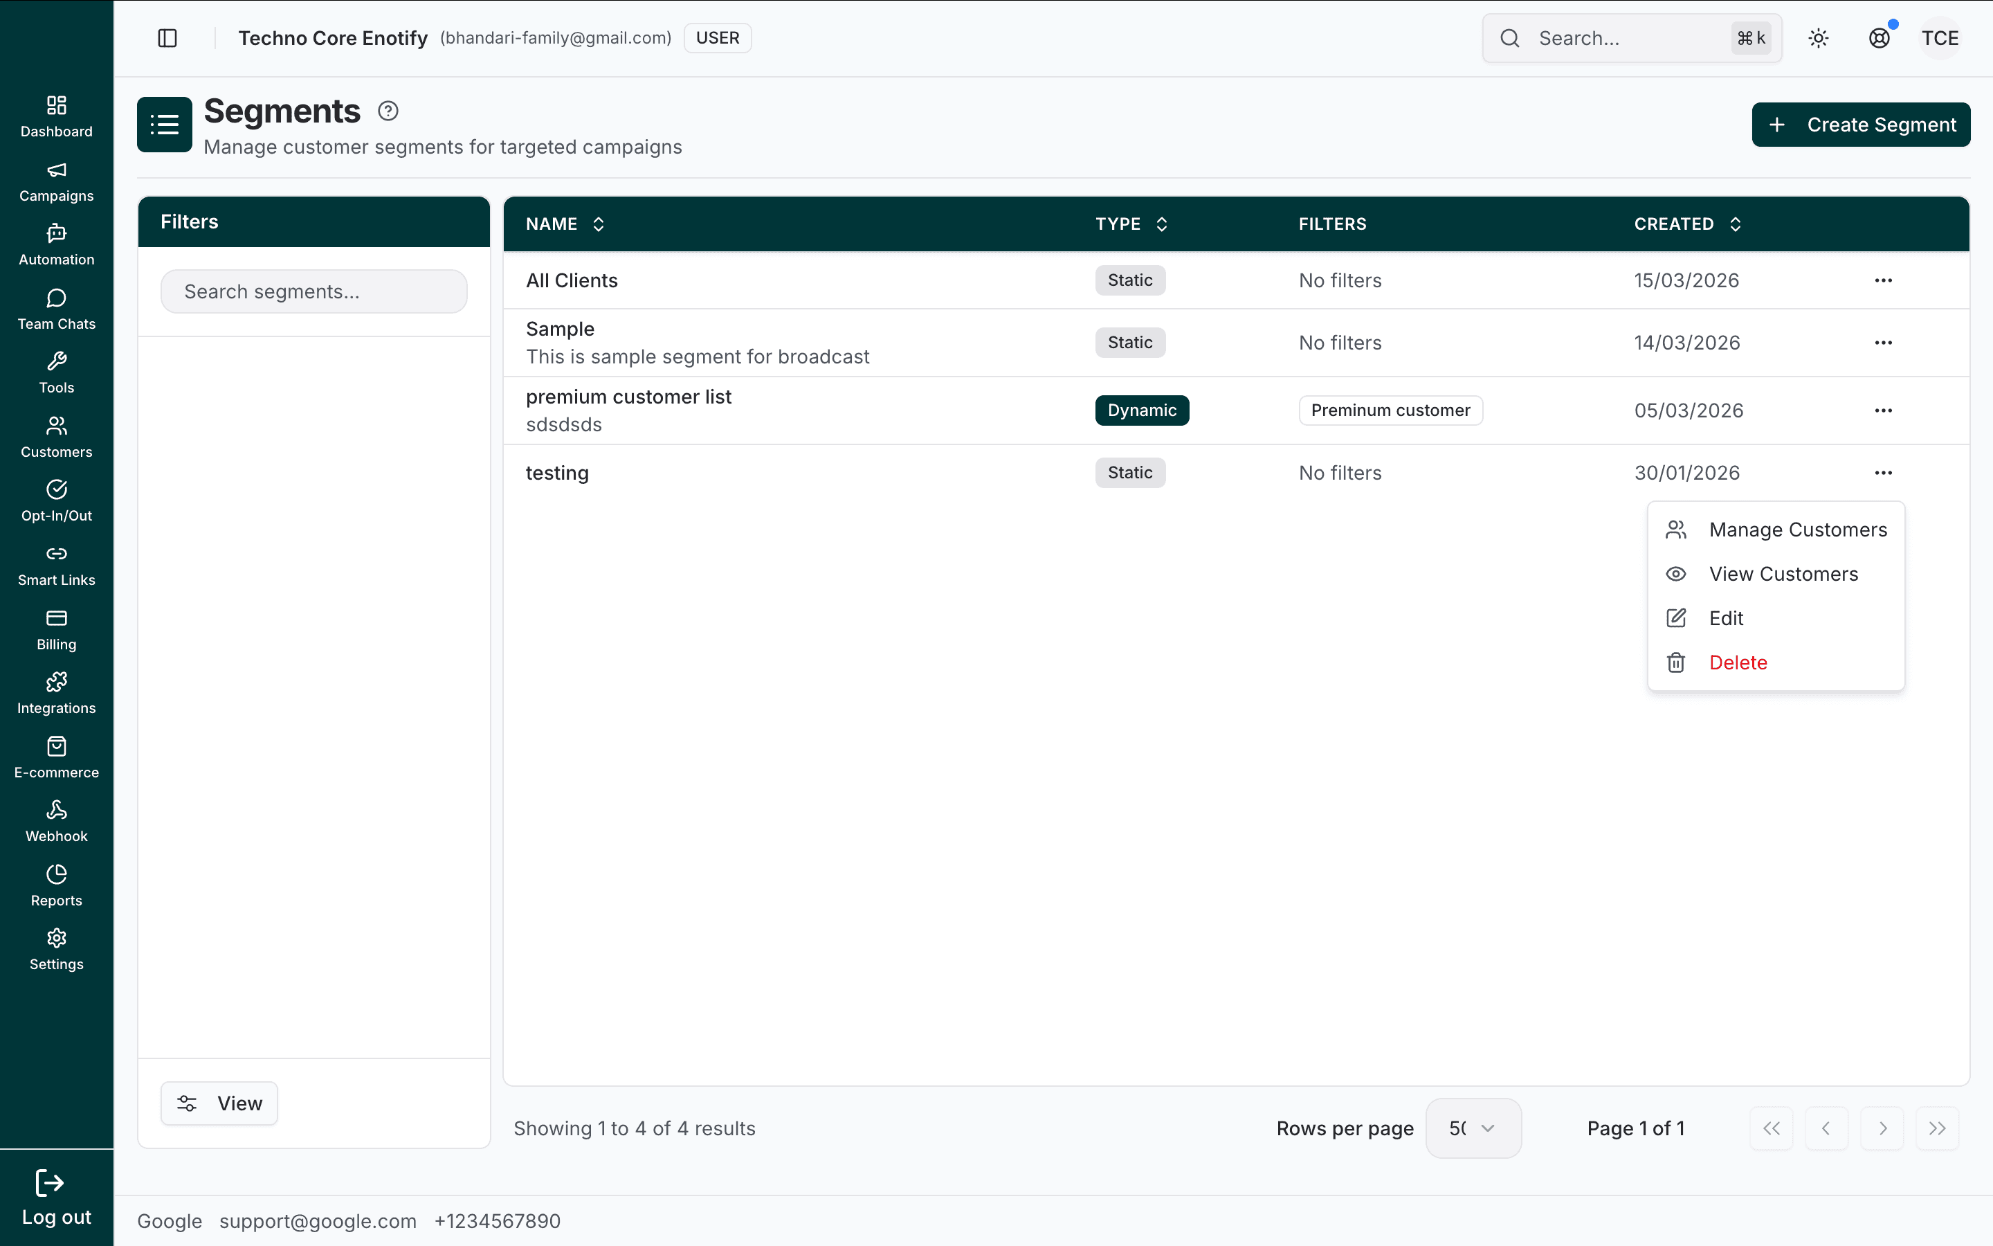This screenshot has height=1246, width=1993.
Task: Close the testing row actions menu button
Action: point(1884,473)
